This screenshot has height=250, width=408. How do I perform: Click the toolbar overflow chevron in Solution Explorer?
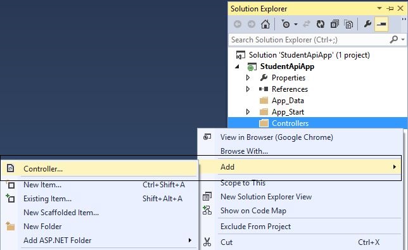pos(404,20)
